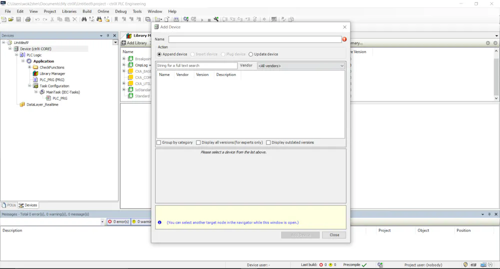Screen dimensions: 500x269
Task: Pin the Devices panel with pushpin icon
Action: coord(108,35)
